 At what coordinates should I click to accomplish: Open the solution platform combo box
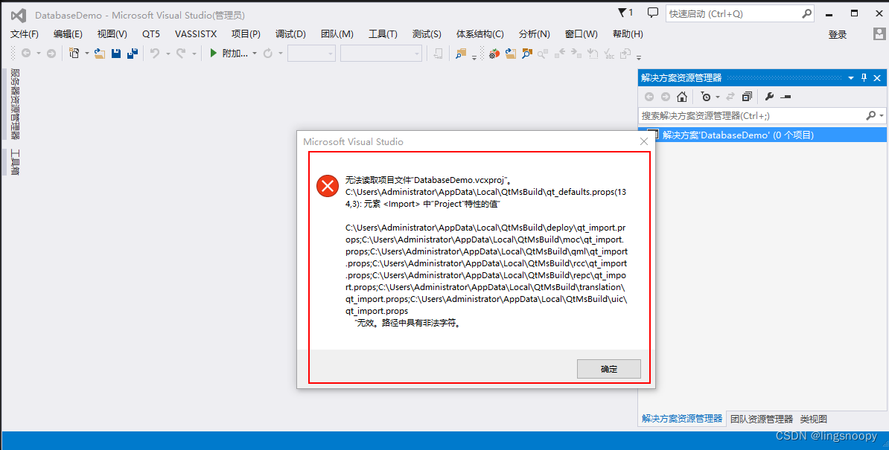[381, 54]
